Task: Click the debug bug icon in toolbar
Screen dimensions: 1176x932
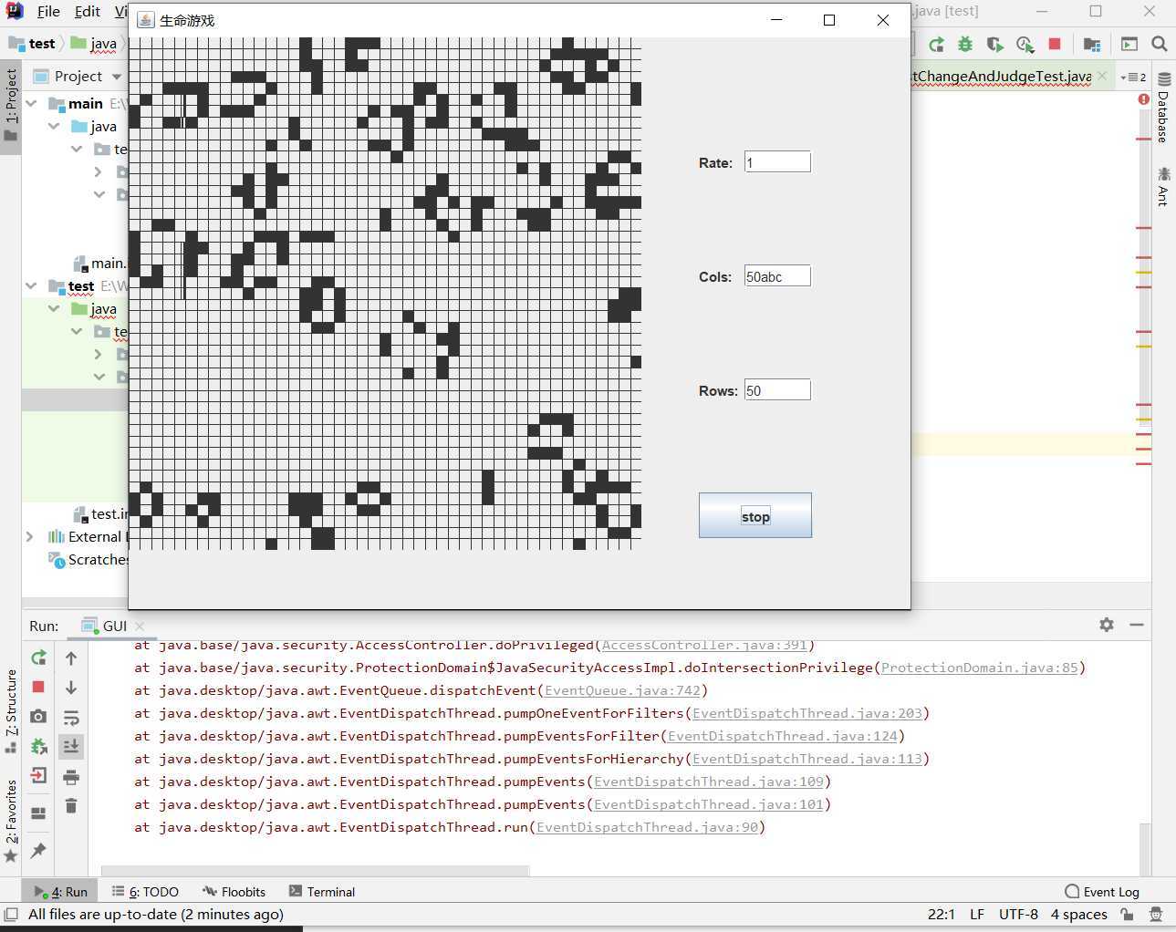Action: click(x=965, y=44)
